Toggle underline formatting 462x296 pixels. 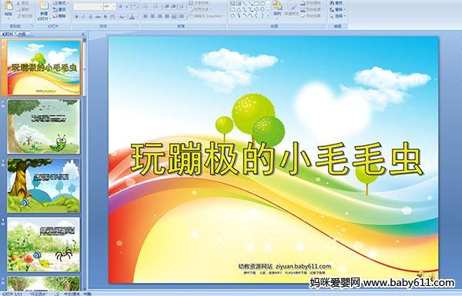[90, 17]
